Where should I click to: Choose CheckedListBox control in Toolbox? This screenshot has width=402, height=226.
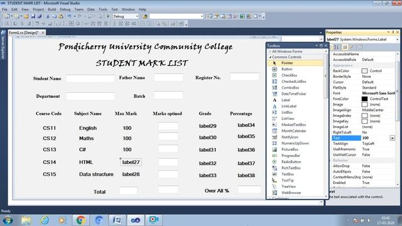(x=293, y=82)
